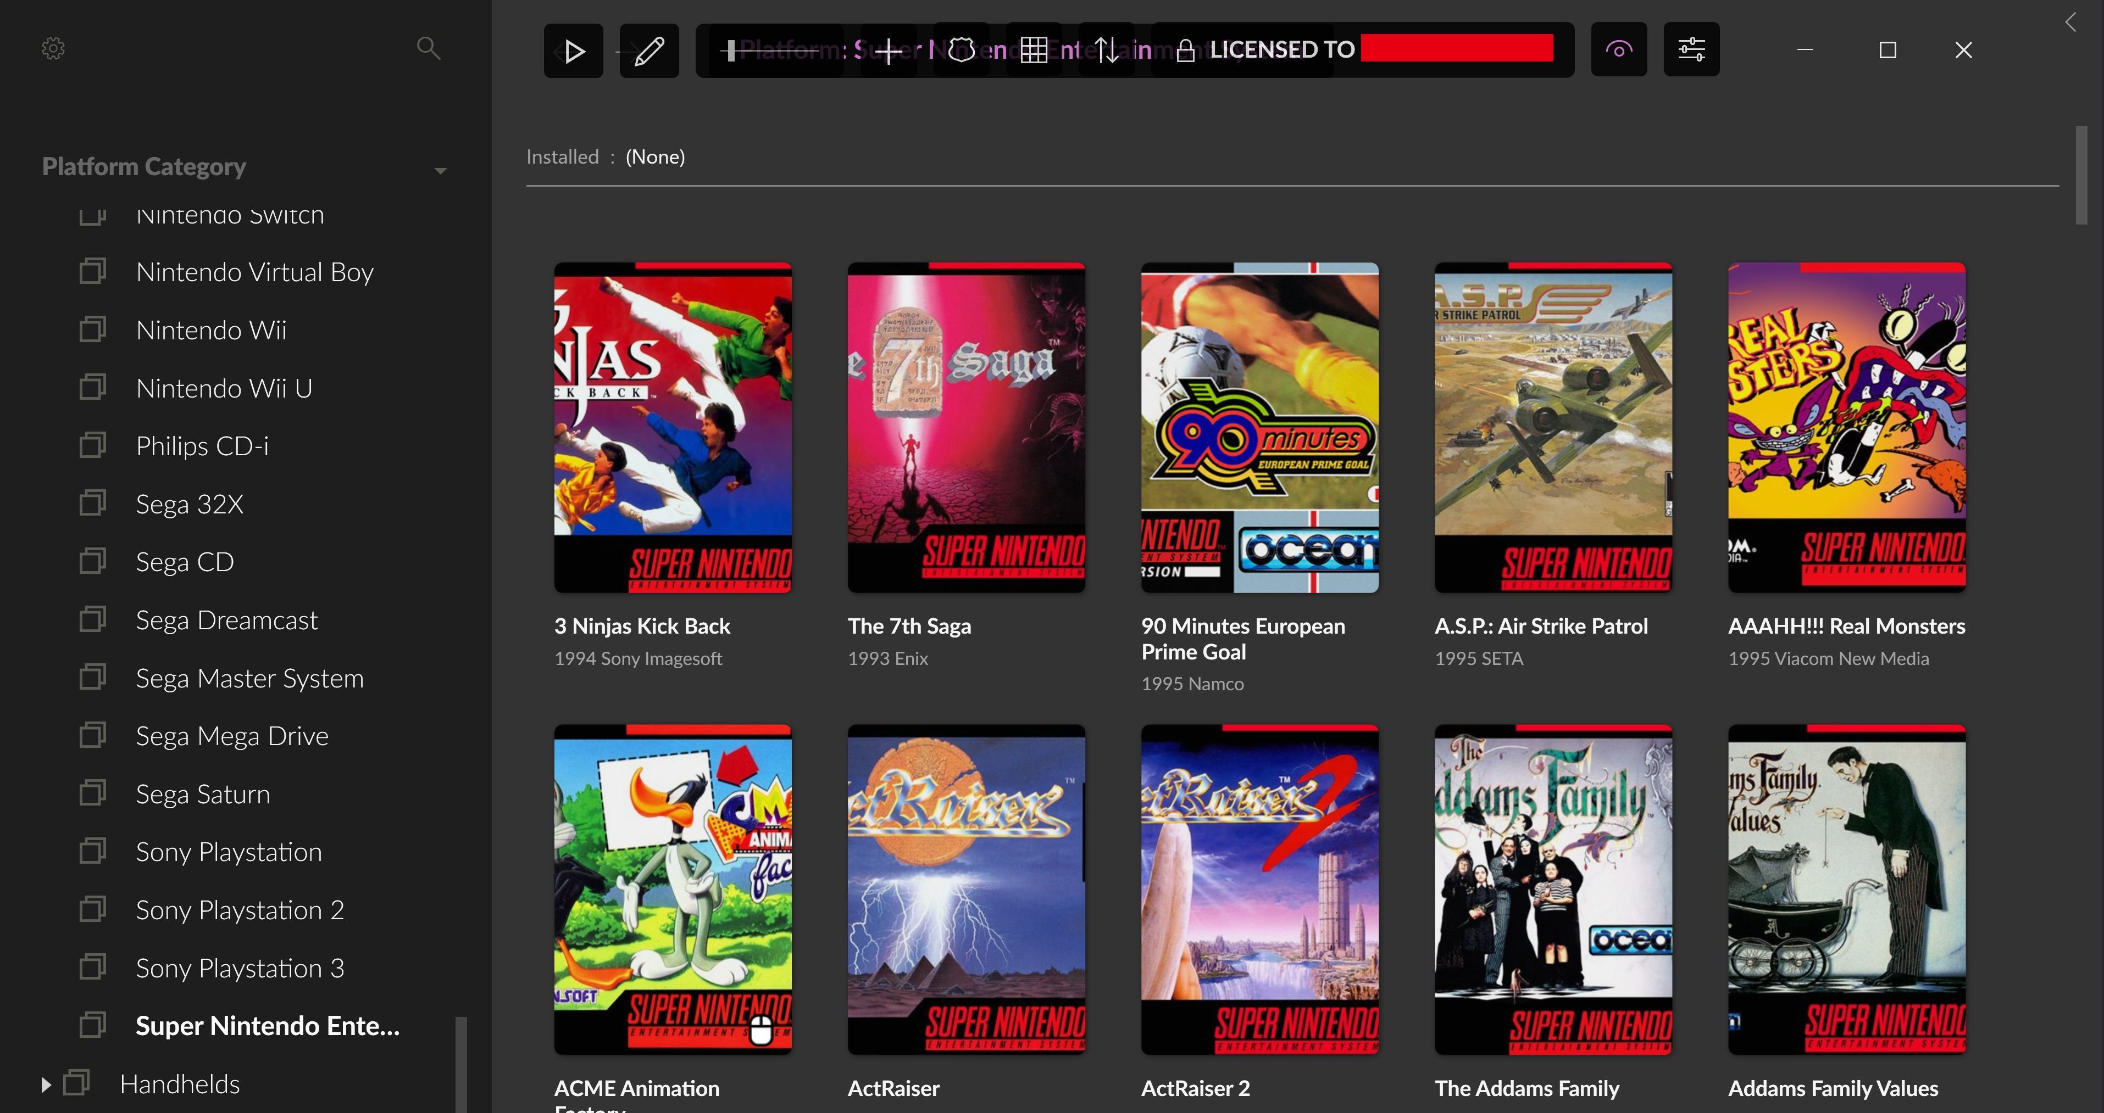The height and width of the screenshot is (1113, 2104).
Task: Click the stacked-box icon beside Sega Dreamcast
Action: [x=92, y=618]
